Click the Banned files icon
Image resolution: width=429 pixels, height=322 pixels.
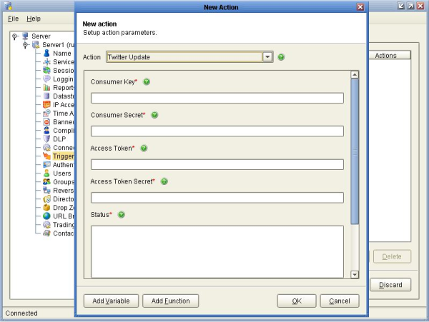46,122
